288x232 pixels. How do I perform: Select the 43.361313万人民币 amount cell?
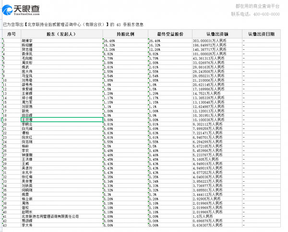click(x=217, y=58)
